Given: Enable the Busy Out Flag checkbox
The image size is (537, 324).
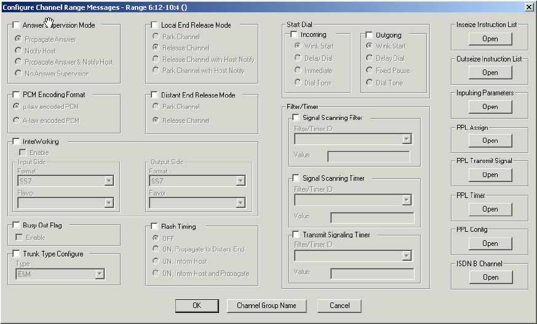Looking at the screenshot, I should [x=16, y=226].
